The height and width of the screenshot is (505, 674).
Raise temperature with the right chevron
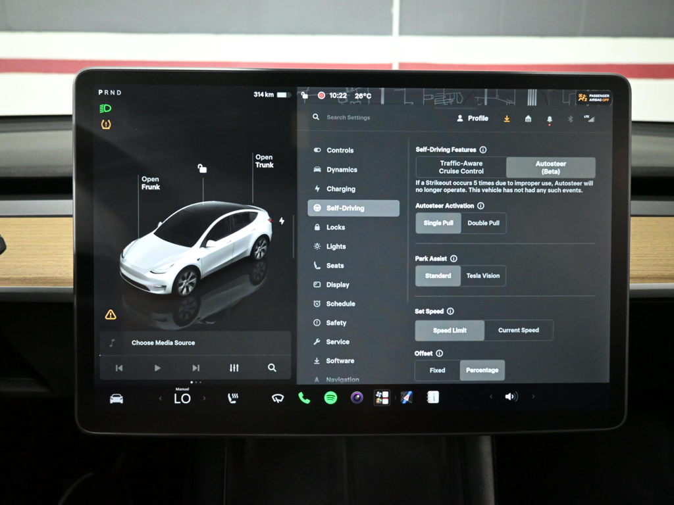click(x=204, y=398)
